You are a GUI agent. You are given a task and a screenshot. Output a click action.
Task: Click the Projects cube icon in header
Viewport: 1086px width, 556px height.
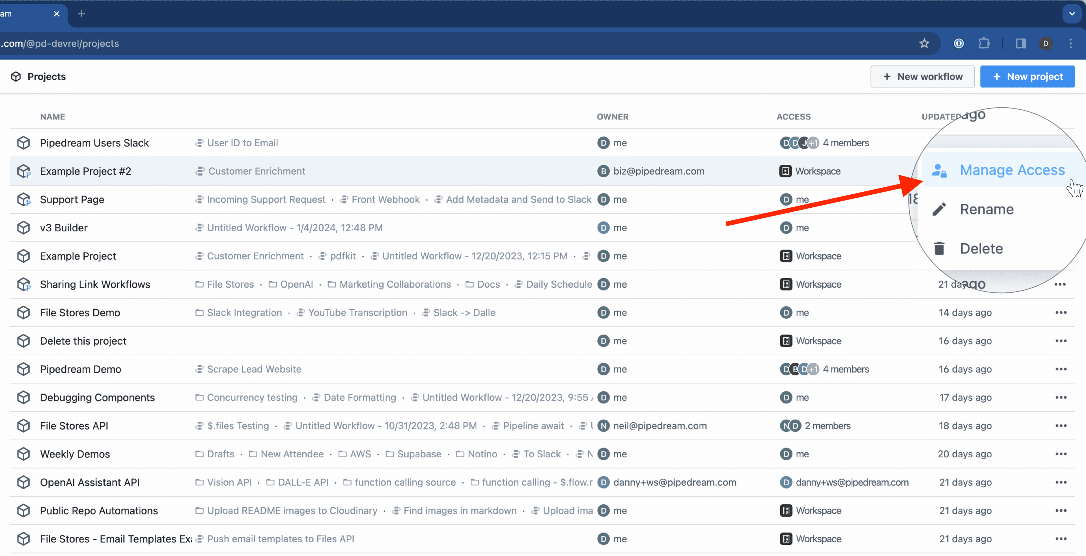(16, 76)
